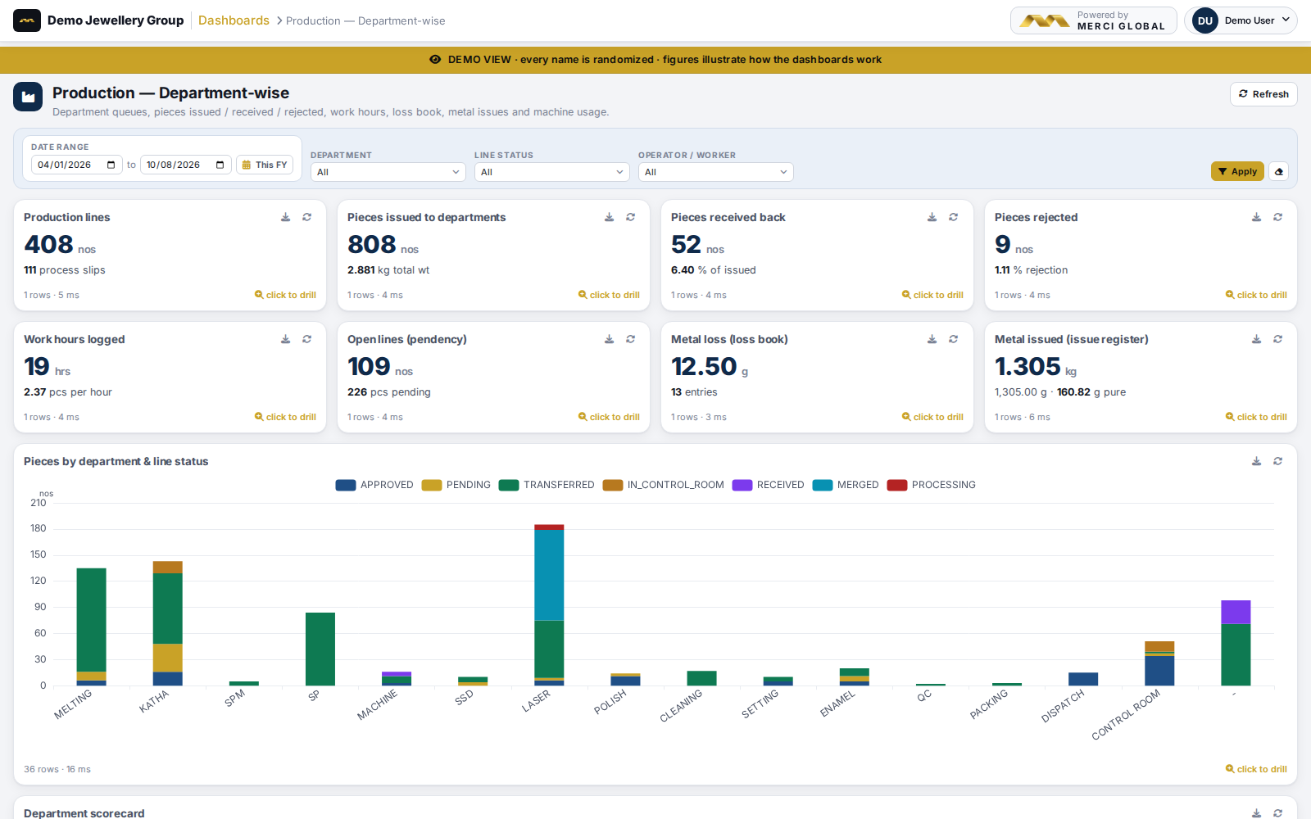Reload the Production lines card

pos(306,217)
